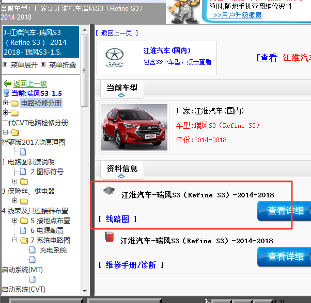Click the sidebar scrollbar up arrow
The width and height of the screenshot is (311, 303).
pos(85,30)
